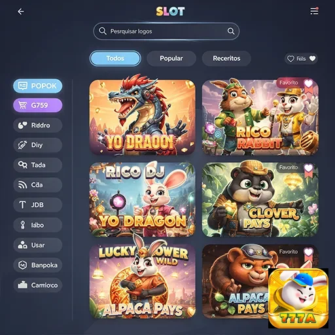Click the Pesrquisar logos search field
Image resolution: width=335 pixels, height=335 pixels.
click(x=166, y=31)
